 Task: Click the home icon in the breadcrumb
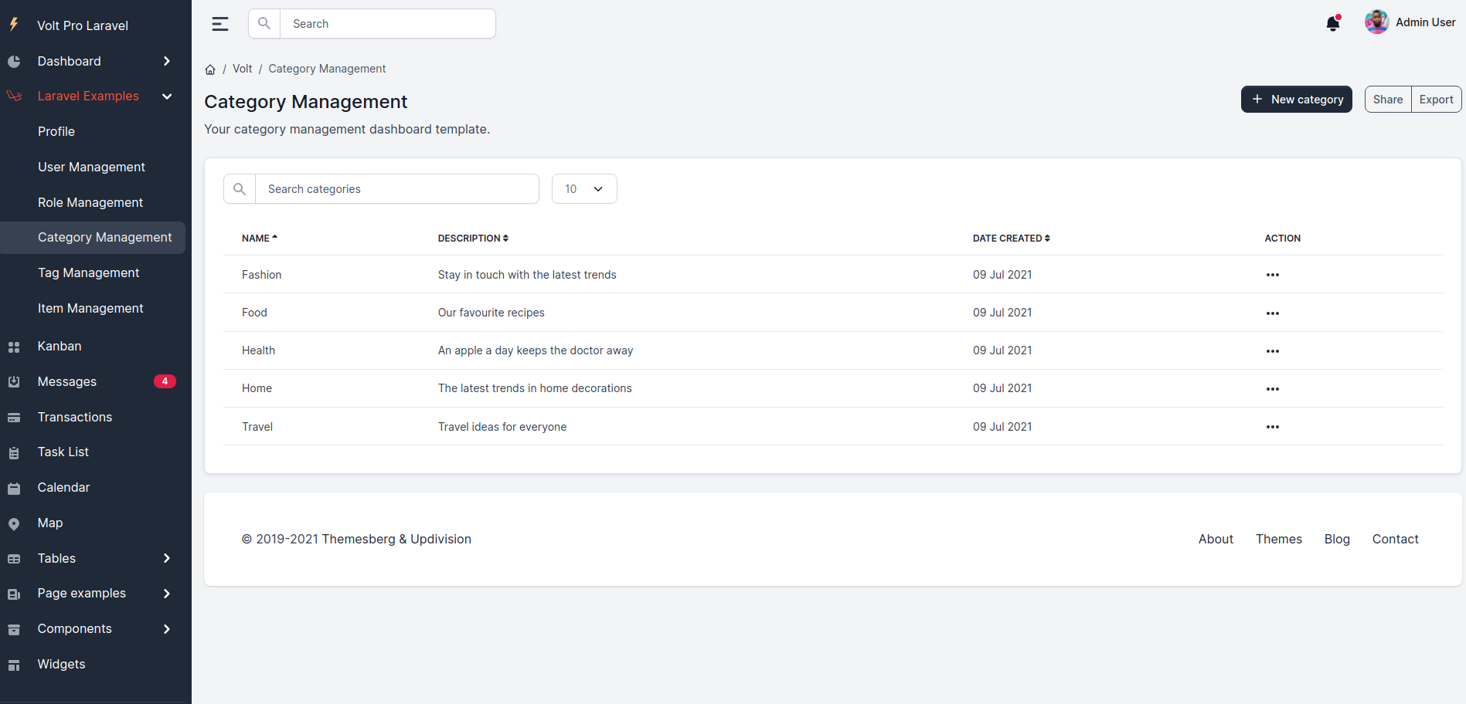[x=210, y=69]
